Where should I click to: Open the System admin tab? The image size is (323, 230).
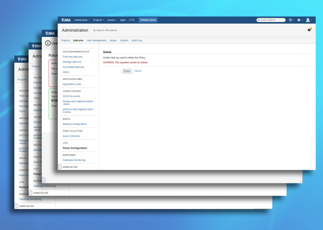[x=124, y=41]
